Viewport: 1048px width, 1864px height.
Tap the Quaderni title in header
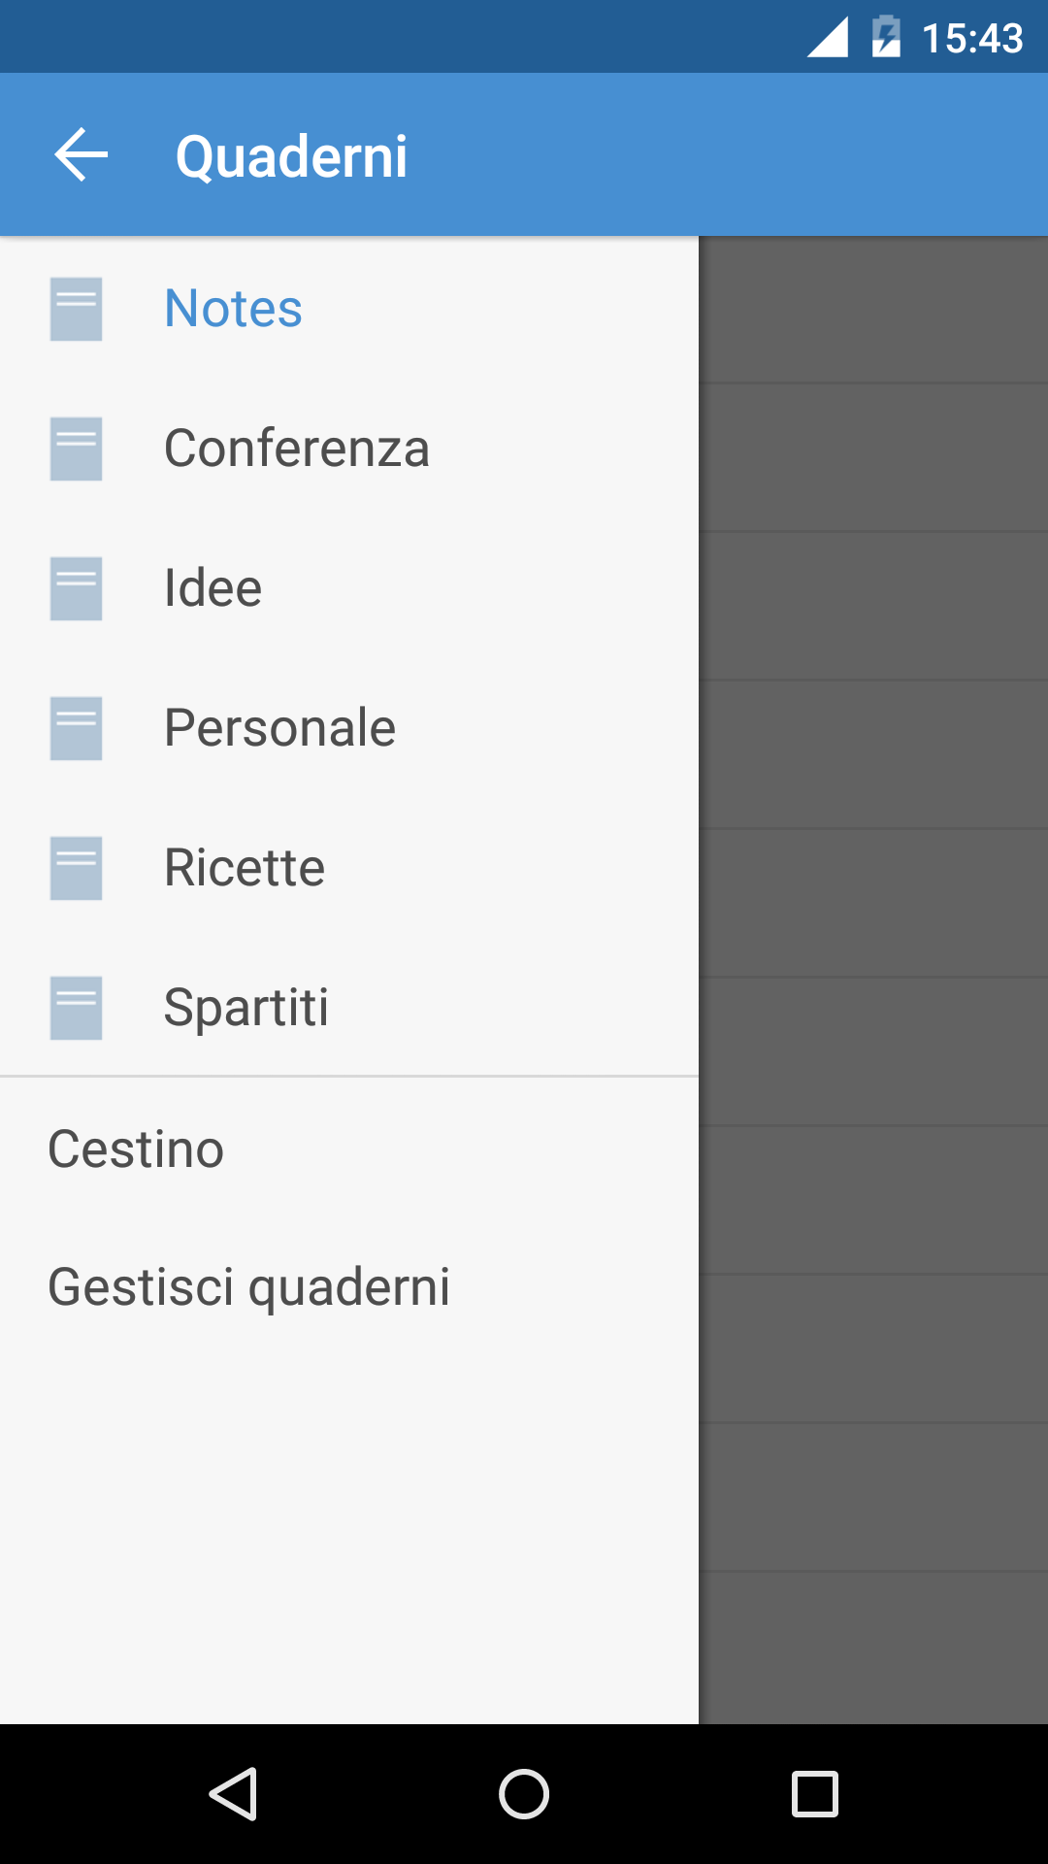(291, 156)
